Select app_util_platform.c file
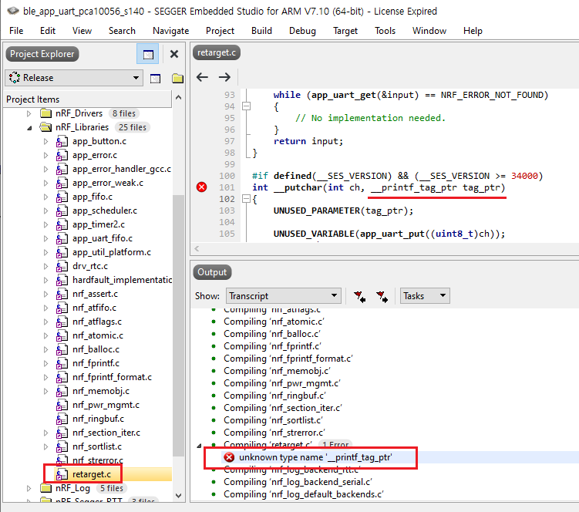This screenshot has width=579, height=512. (x=112, y=252)
